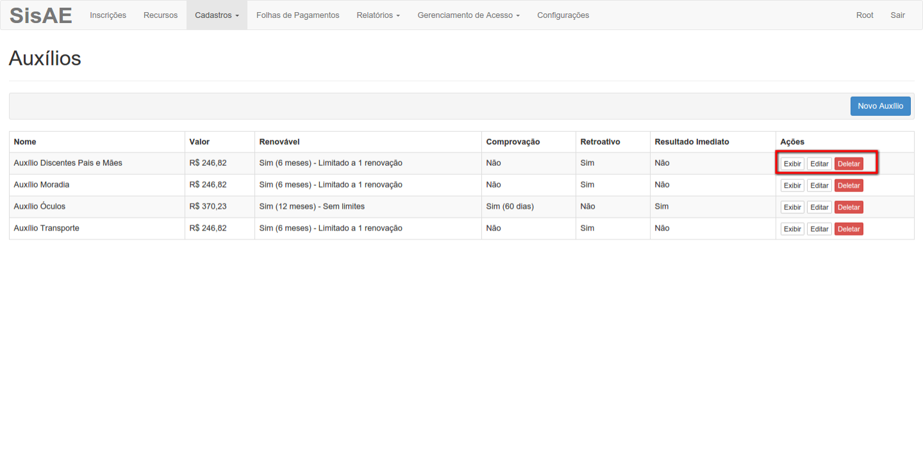Viewport: 923px width, 475px height.
Task: Exibir the Auxílio Óculos row
Action: click(x=792, y=207)
